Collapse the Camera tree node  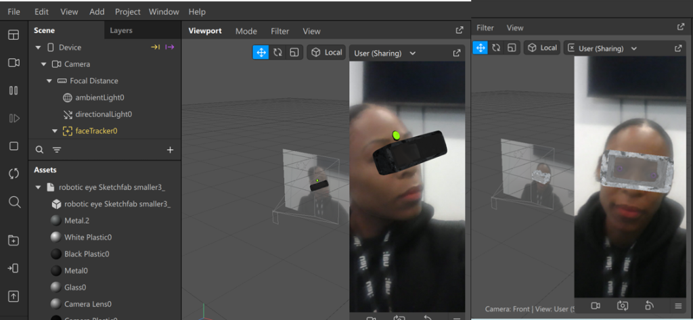[43, 64]
